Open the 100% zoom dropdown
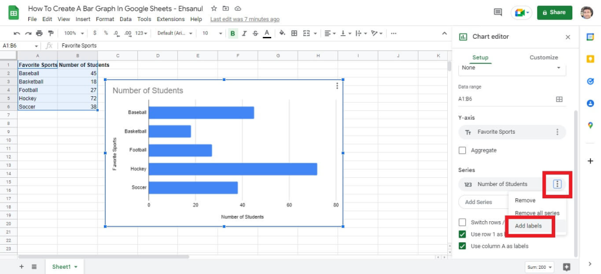 point(73,33)
